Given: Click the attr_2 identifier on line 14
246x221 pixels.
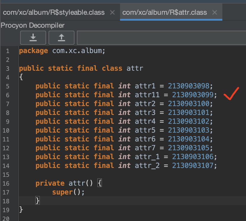Looking at the screenshot, I should [x=147, y=166].
